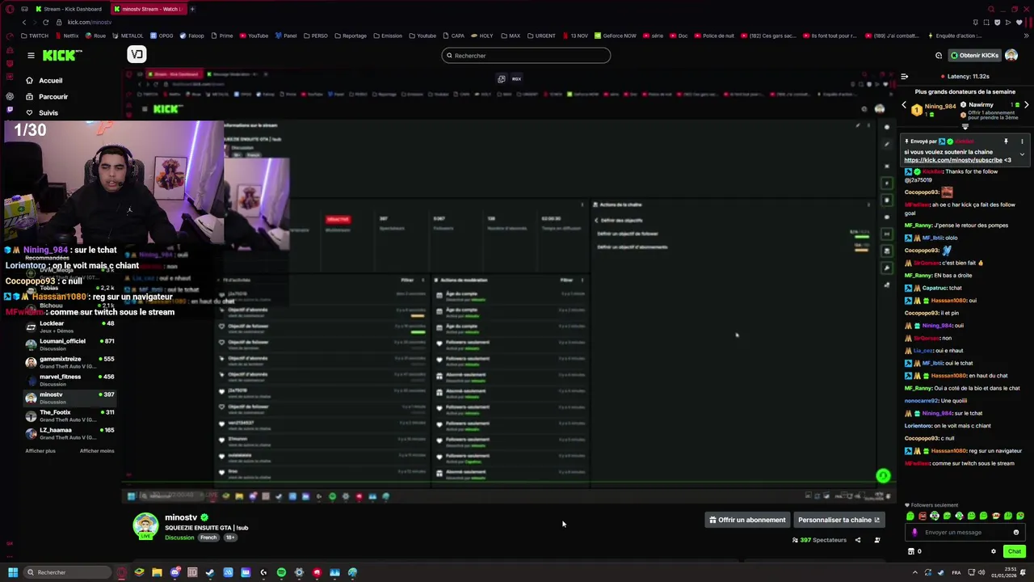Click the kick.com/minostv address bar
1034x582 pixels.
90,23
